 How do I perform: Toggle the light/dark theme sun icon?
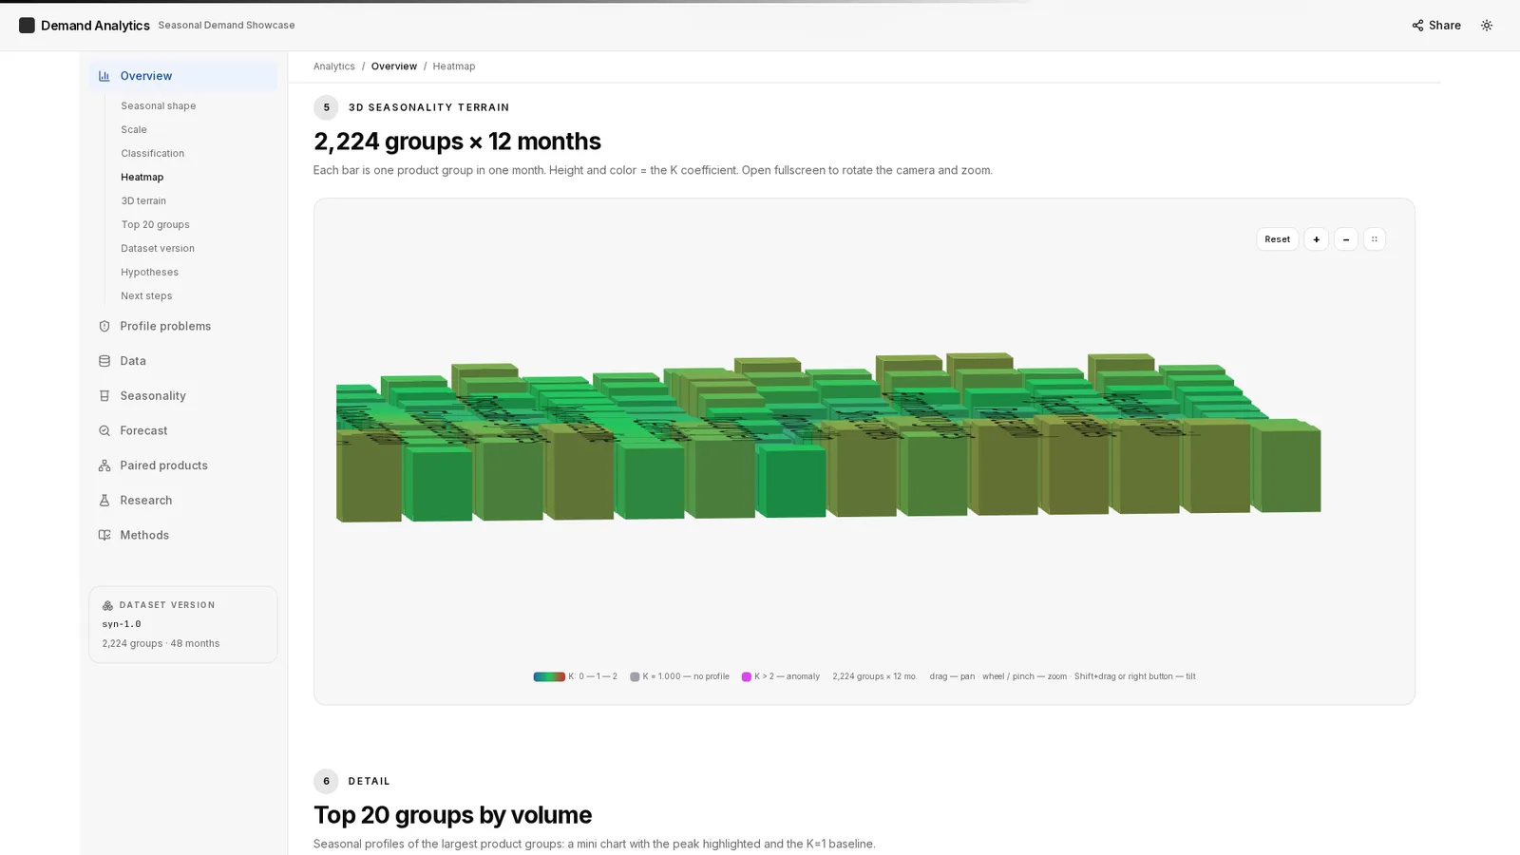click(1487, 26)
